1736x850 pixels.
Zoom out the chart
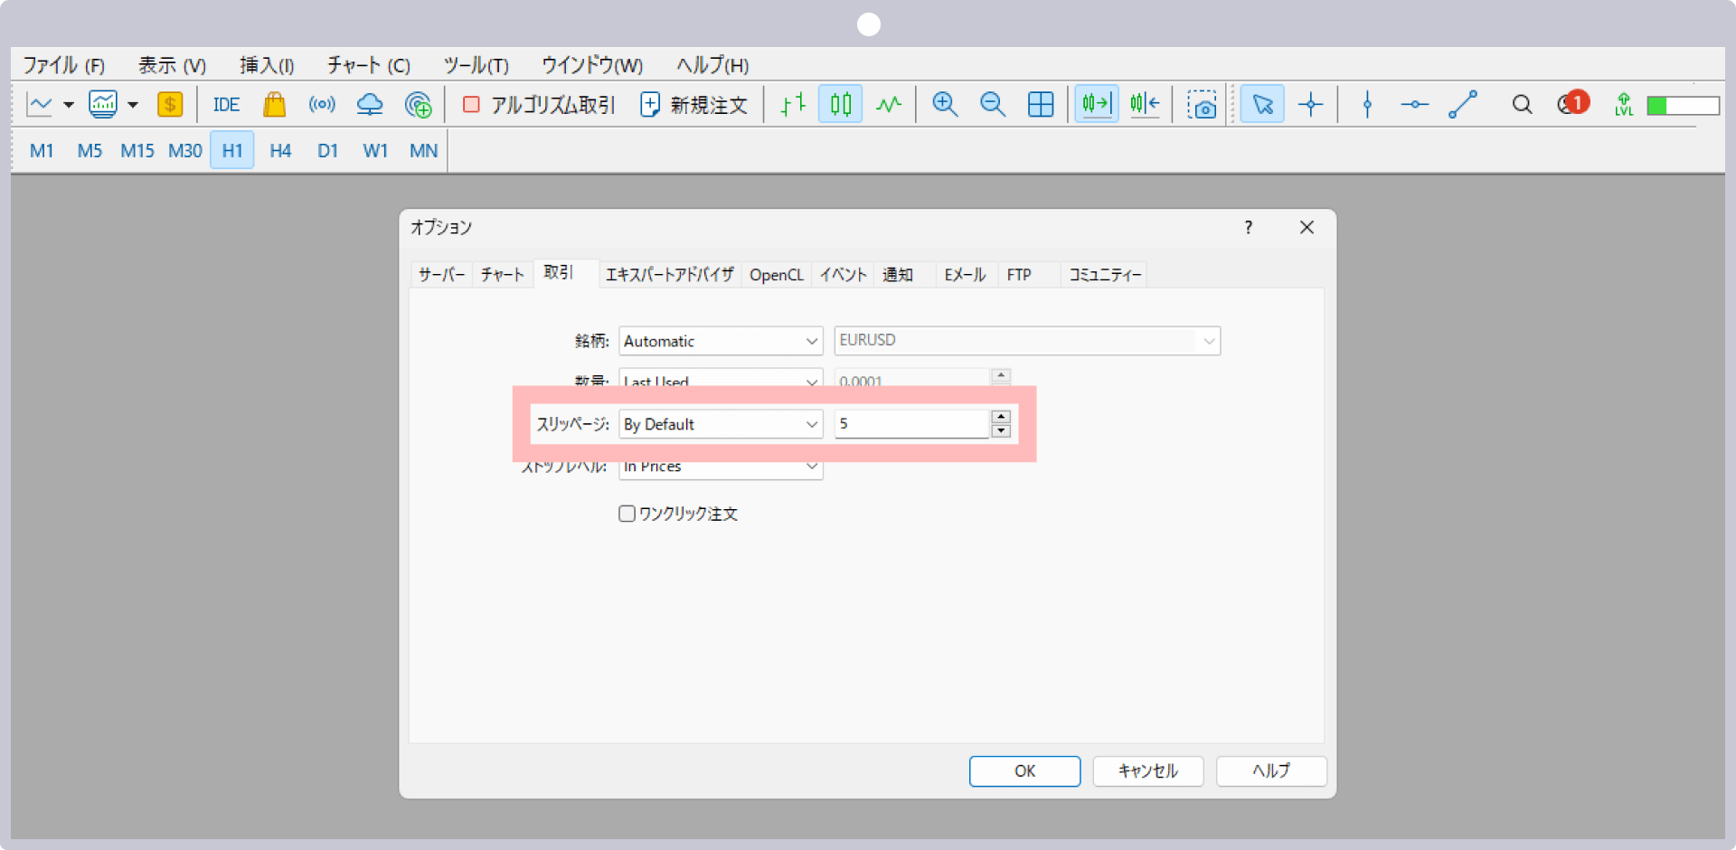993,105
